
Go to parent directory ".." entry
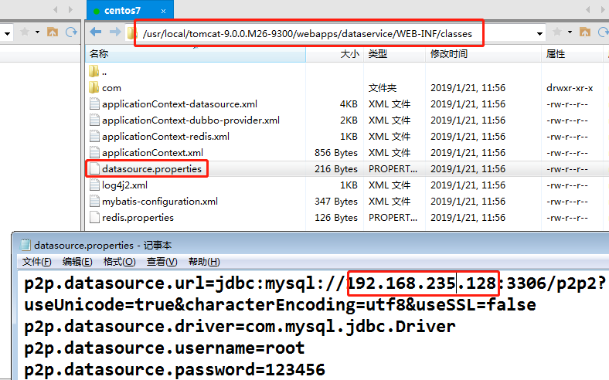point(104,72)
